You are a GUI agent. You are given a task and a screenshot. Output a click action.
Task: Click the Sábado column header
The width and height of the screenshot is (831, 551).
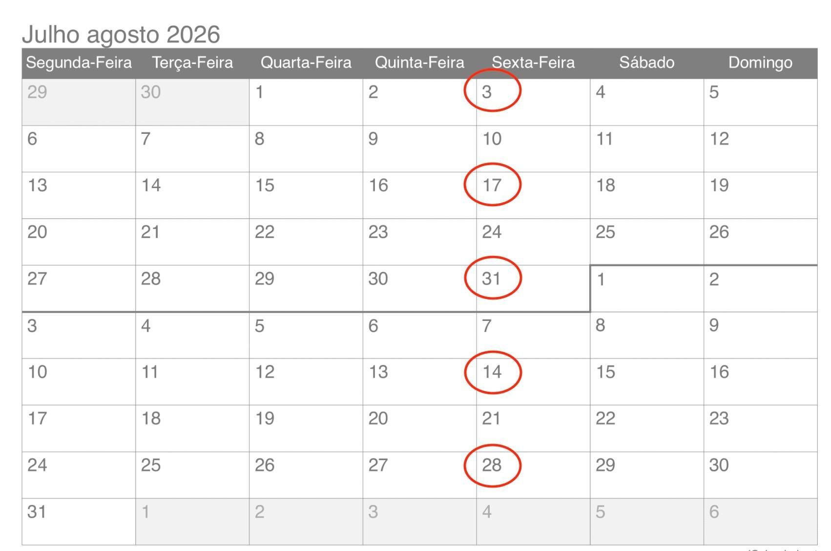647,63
